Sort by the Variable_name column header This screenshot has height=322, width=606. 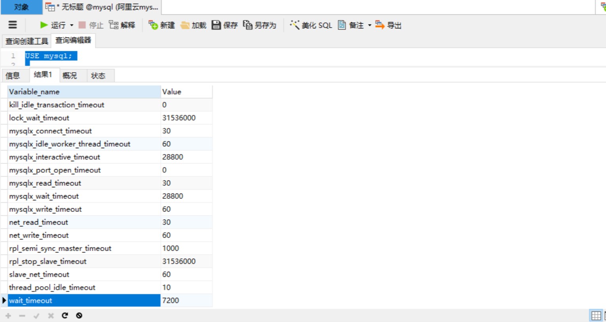(x=84, y=92)
